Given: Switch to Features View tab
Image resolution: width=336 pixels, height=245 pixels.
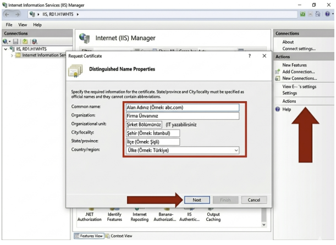Looking at the screenshot, I should 89,236.
